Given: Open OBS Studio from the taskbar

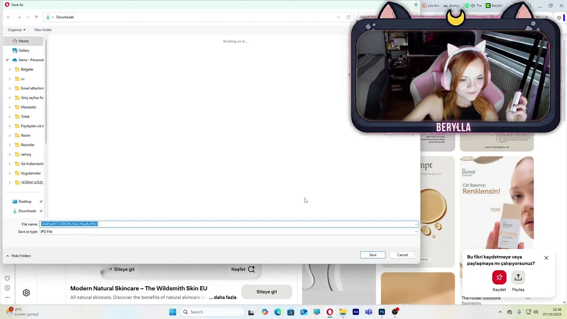Looking at the screenshot, I should [x=395, y=312].
